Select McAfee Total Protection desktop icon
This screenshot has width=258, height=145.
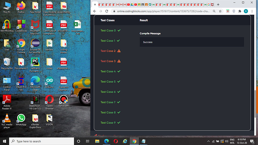point(35,27)
